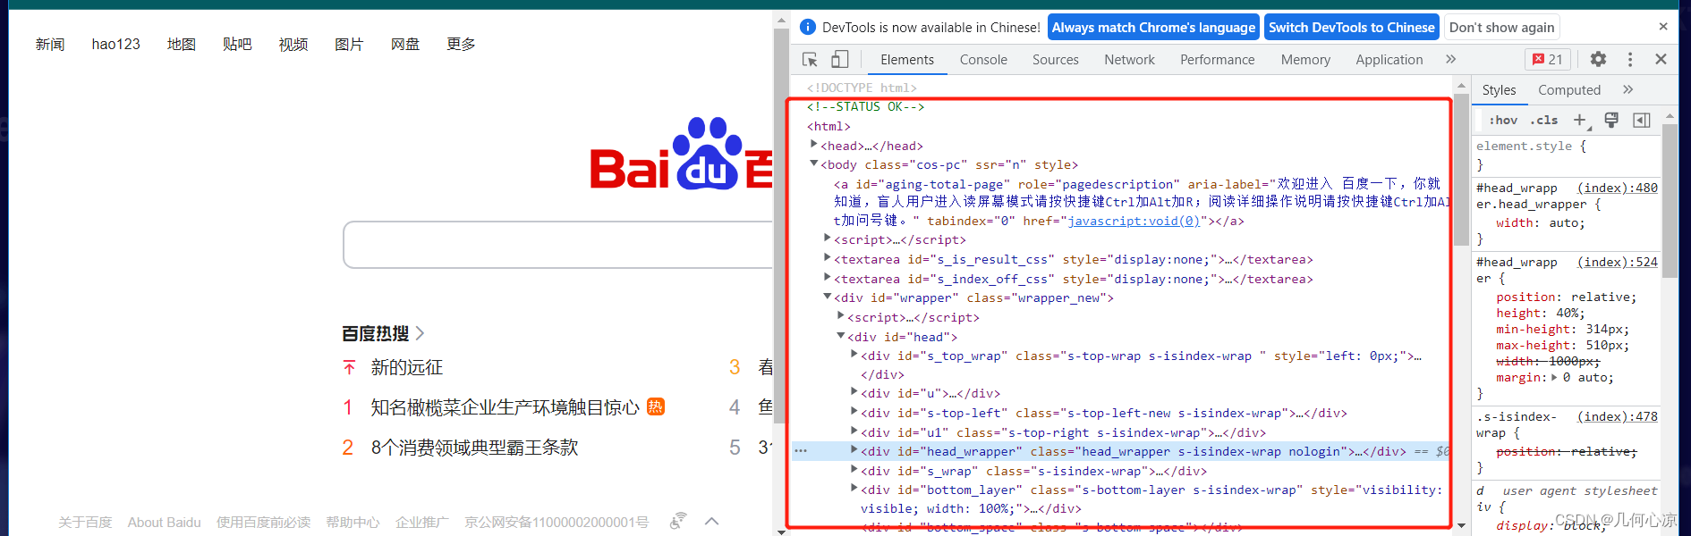The width and height of the screenshot is (1691, 536).
Task: Click Switch DevTools to Chinese button
Action: (1351, 27)
